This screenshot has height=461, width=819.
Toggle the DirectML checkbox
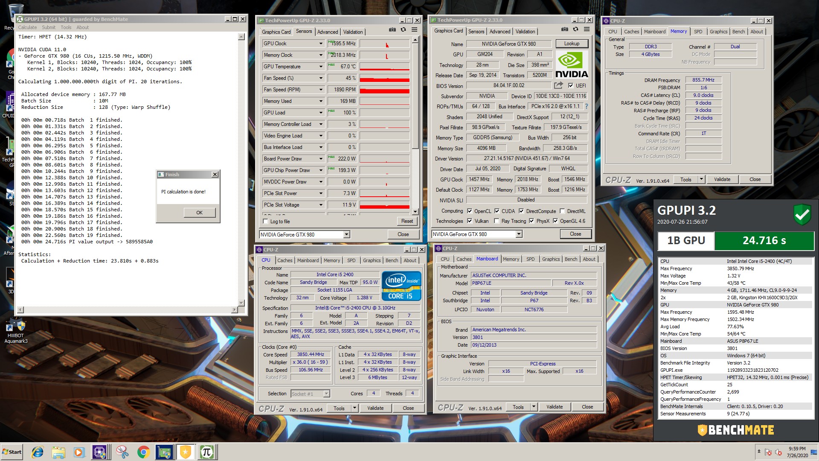pos(563,211)
